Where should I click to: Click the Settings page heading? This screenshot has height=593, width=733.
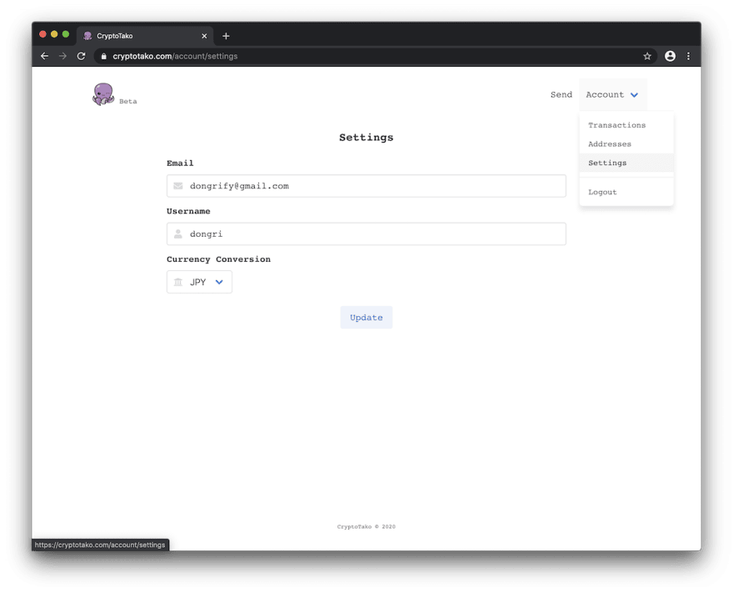tap(366, 138)
